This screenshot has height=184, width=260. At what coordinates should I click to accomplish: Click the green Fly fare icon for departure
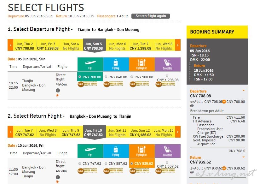pyautogui.click(x=90, y=64)
